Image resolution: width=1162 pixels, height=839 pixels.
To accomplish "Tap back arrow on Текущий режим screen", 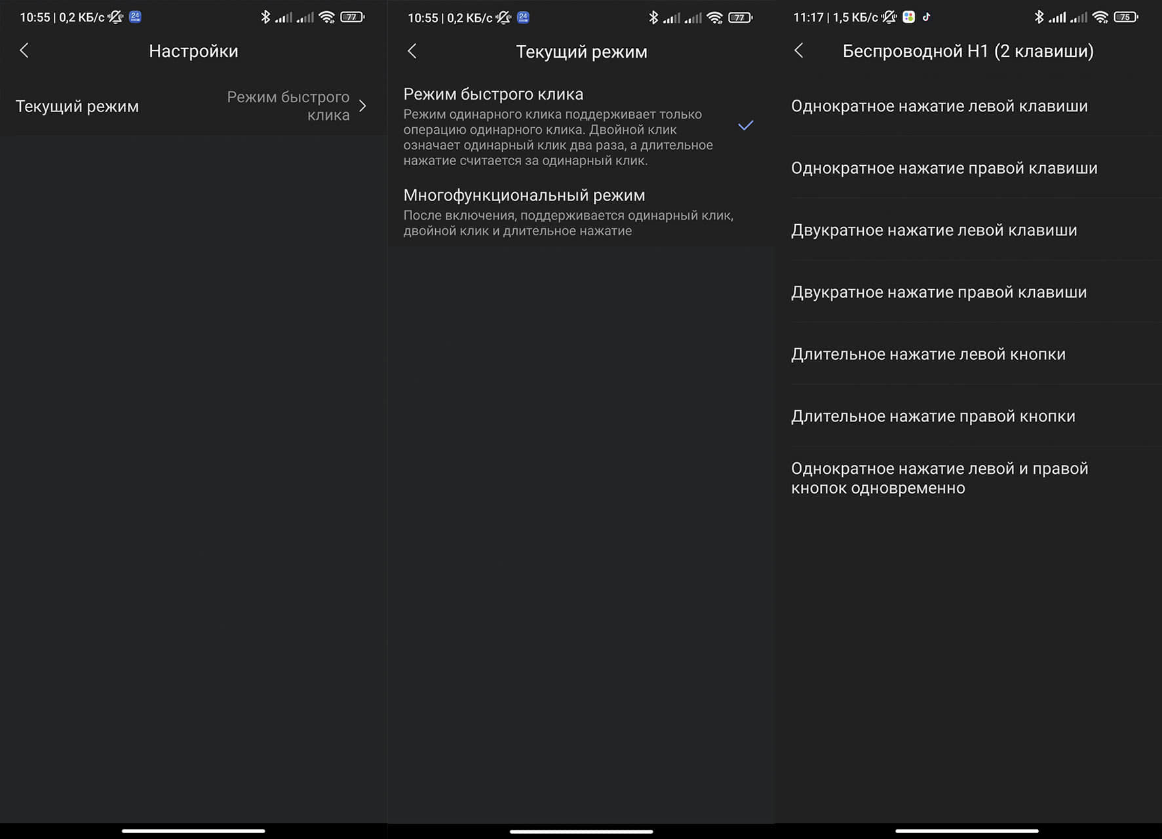I will pyautogui.click(x=412, y=51).
